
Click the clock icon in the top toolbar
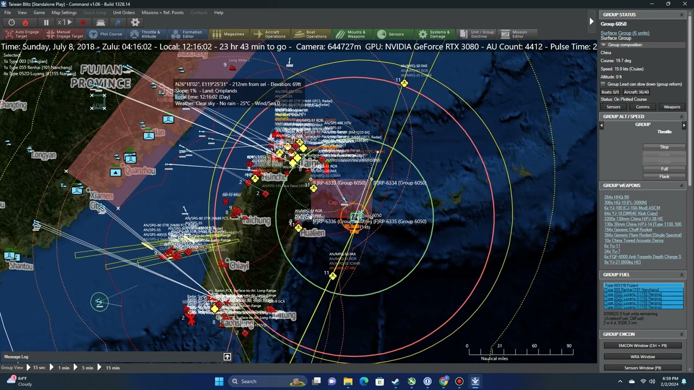[11, 23]
